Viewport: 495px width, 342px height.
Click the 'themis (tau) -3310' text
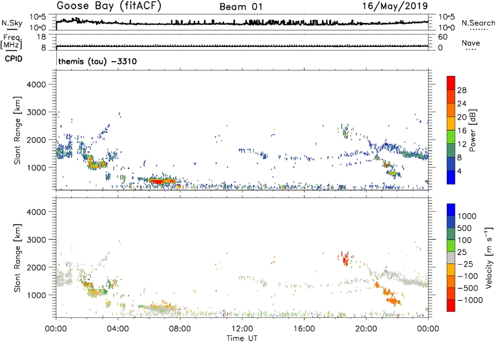point(98,61)
